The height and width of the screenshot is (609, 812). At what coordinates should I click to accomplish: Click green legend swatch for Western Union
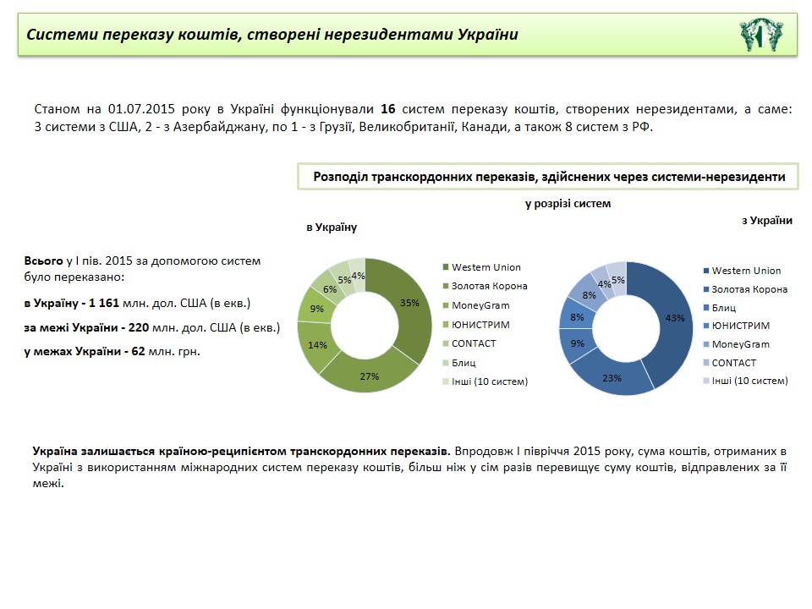446,267
